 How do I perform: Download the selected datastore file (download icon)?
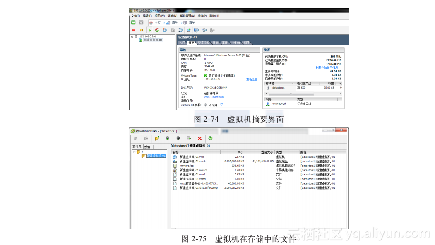click(x=178, y=138)
